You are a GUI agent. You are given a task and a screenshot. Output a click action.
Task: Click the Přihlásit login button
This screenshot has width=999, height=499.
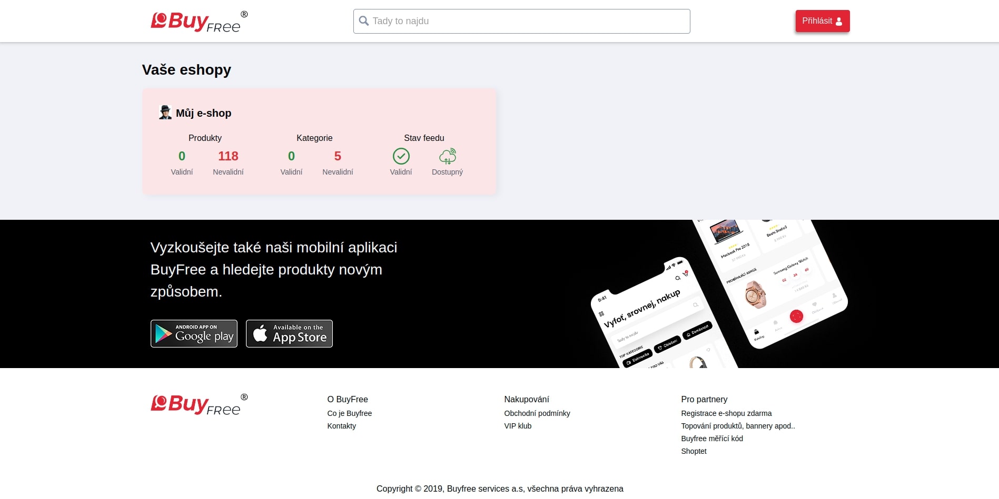tap(822, 21)
